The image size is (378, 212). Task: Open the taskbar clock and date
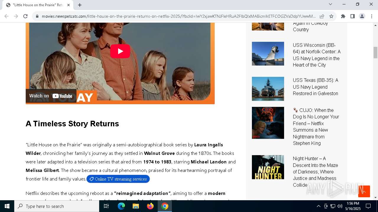pyautogui.click(x=353, y=206)
